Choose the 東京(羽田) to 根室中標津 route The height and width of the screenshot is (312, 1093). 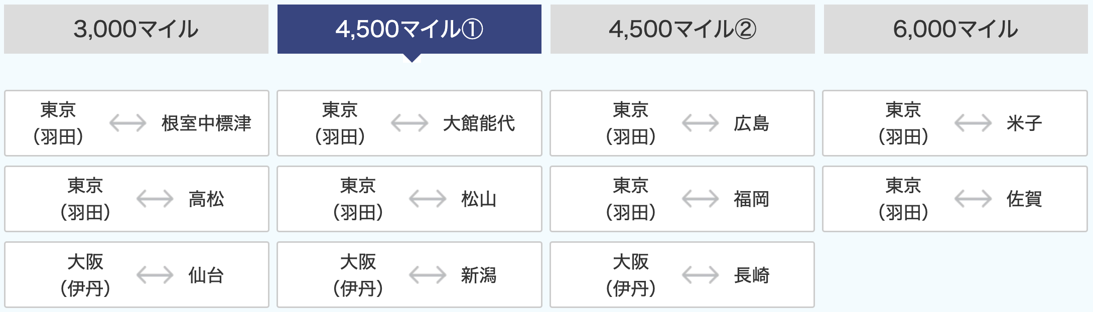(x=136, y=123)
